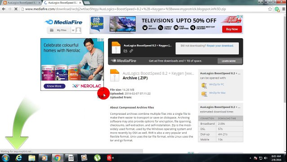Screen dimensions: 287x162
Task: Click the orange ZIP file icon in dark panel
Action: (116, 48)
